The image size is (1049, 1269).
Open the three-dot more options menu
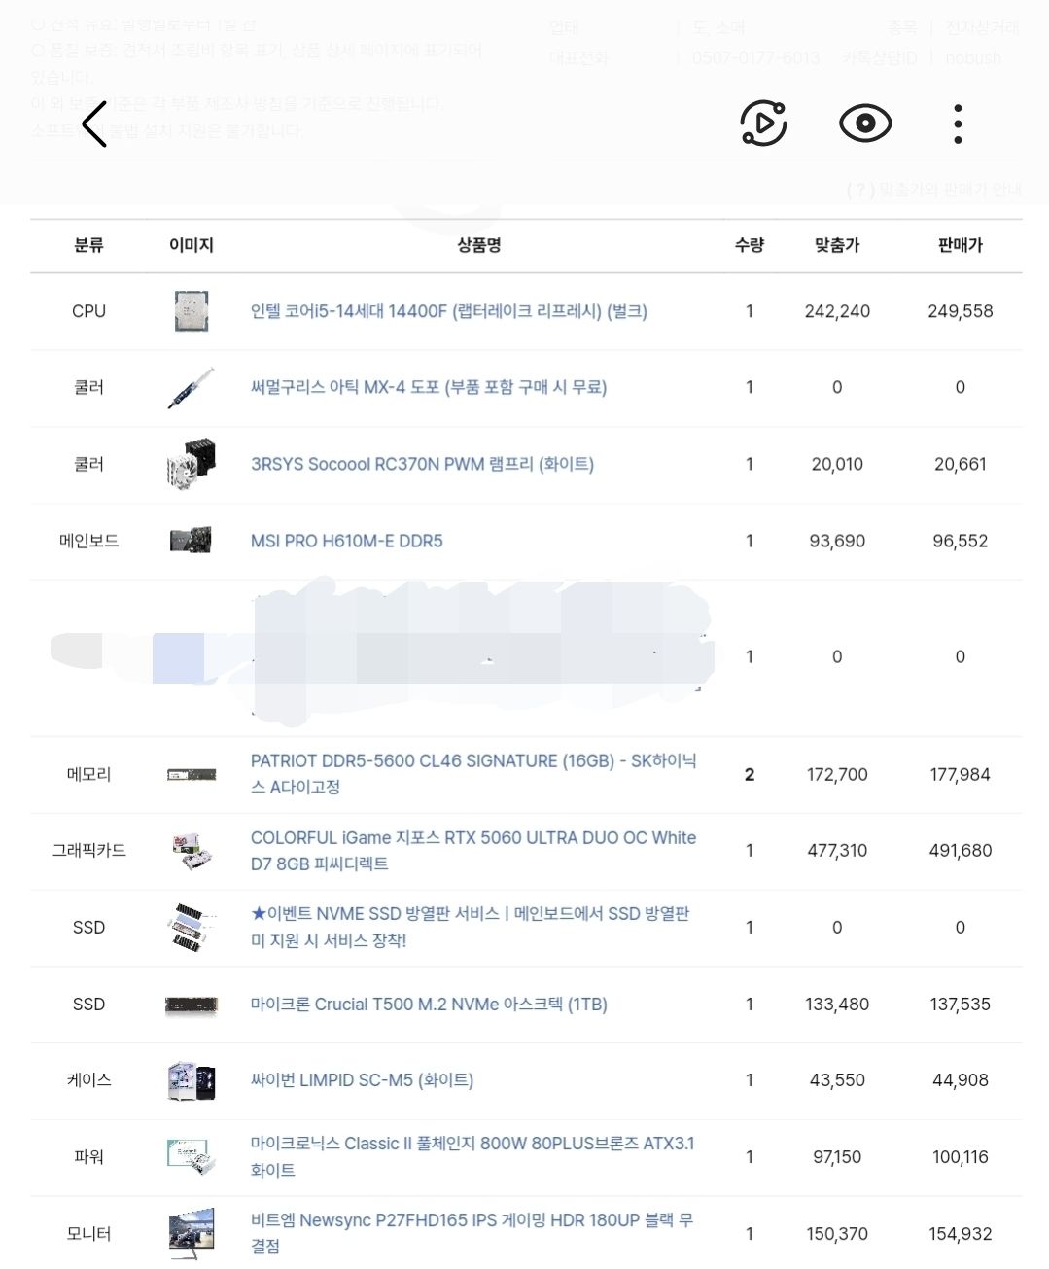point(958,124)
